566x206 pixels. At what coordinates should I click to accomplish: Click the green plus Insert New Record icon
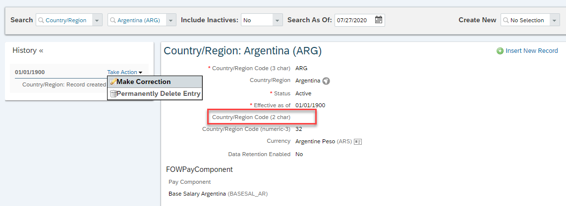(500, 51)
